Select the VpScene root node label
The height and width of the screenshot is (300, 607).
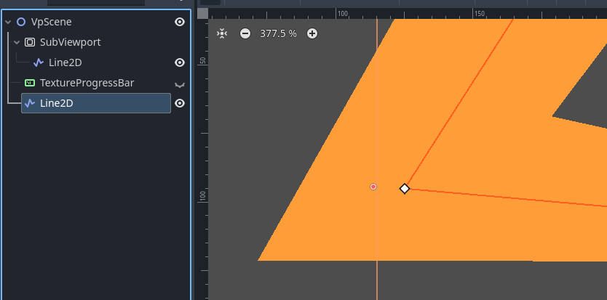point(51,22)
